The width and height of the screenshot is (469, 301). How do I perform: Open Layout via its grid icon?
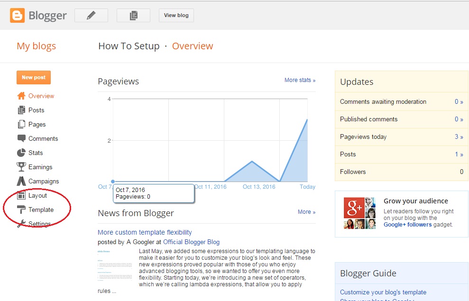click(22, 195)
